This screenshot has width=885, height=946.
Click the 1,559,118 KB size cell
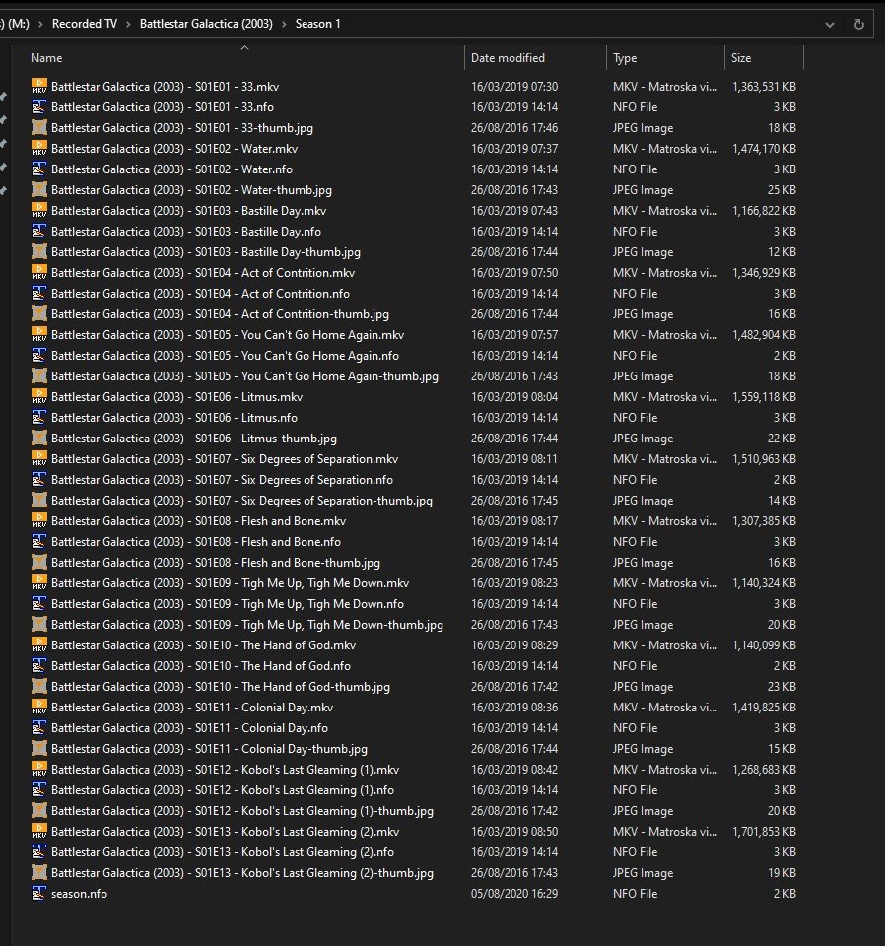[764, 397]
